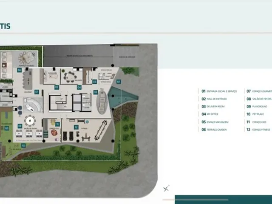Click marker 01 on the floor plan

[x=119, y=82]
